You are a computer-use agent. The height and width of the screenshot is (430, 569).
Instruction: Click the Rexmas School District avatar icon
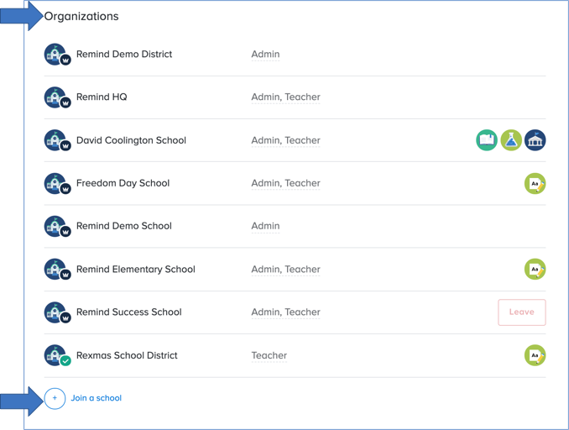point(57,355)
